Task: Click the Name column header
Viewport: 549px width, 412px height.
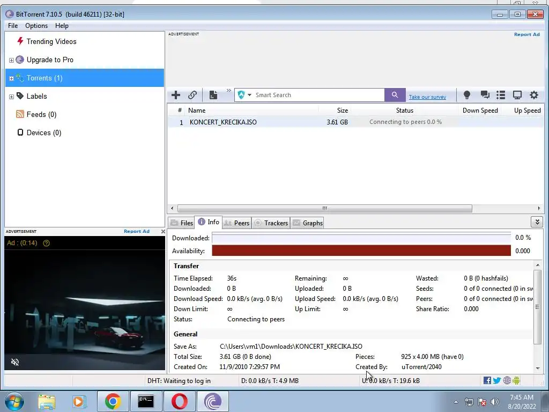Action: [x=252, y=111]
